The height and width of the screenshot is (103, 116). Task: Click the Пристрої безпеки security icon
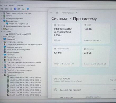(5, 60)
